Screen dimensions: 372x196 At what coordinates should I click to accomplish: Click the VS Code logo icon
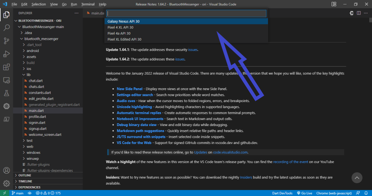5,4
